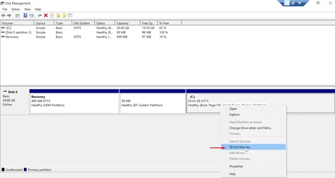Screen dimensions: 335x178
Task: Click the Disk Management title bar icon
Action: [2, 3]
